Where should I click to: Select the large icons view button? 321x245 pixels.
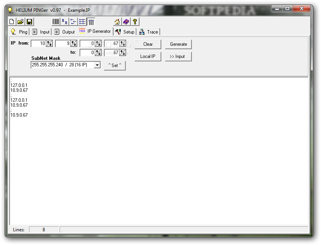pyautogui.click(x=65, y=22)
